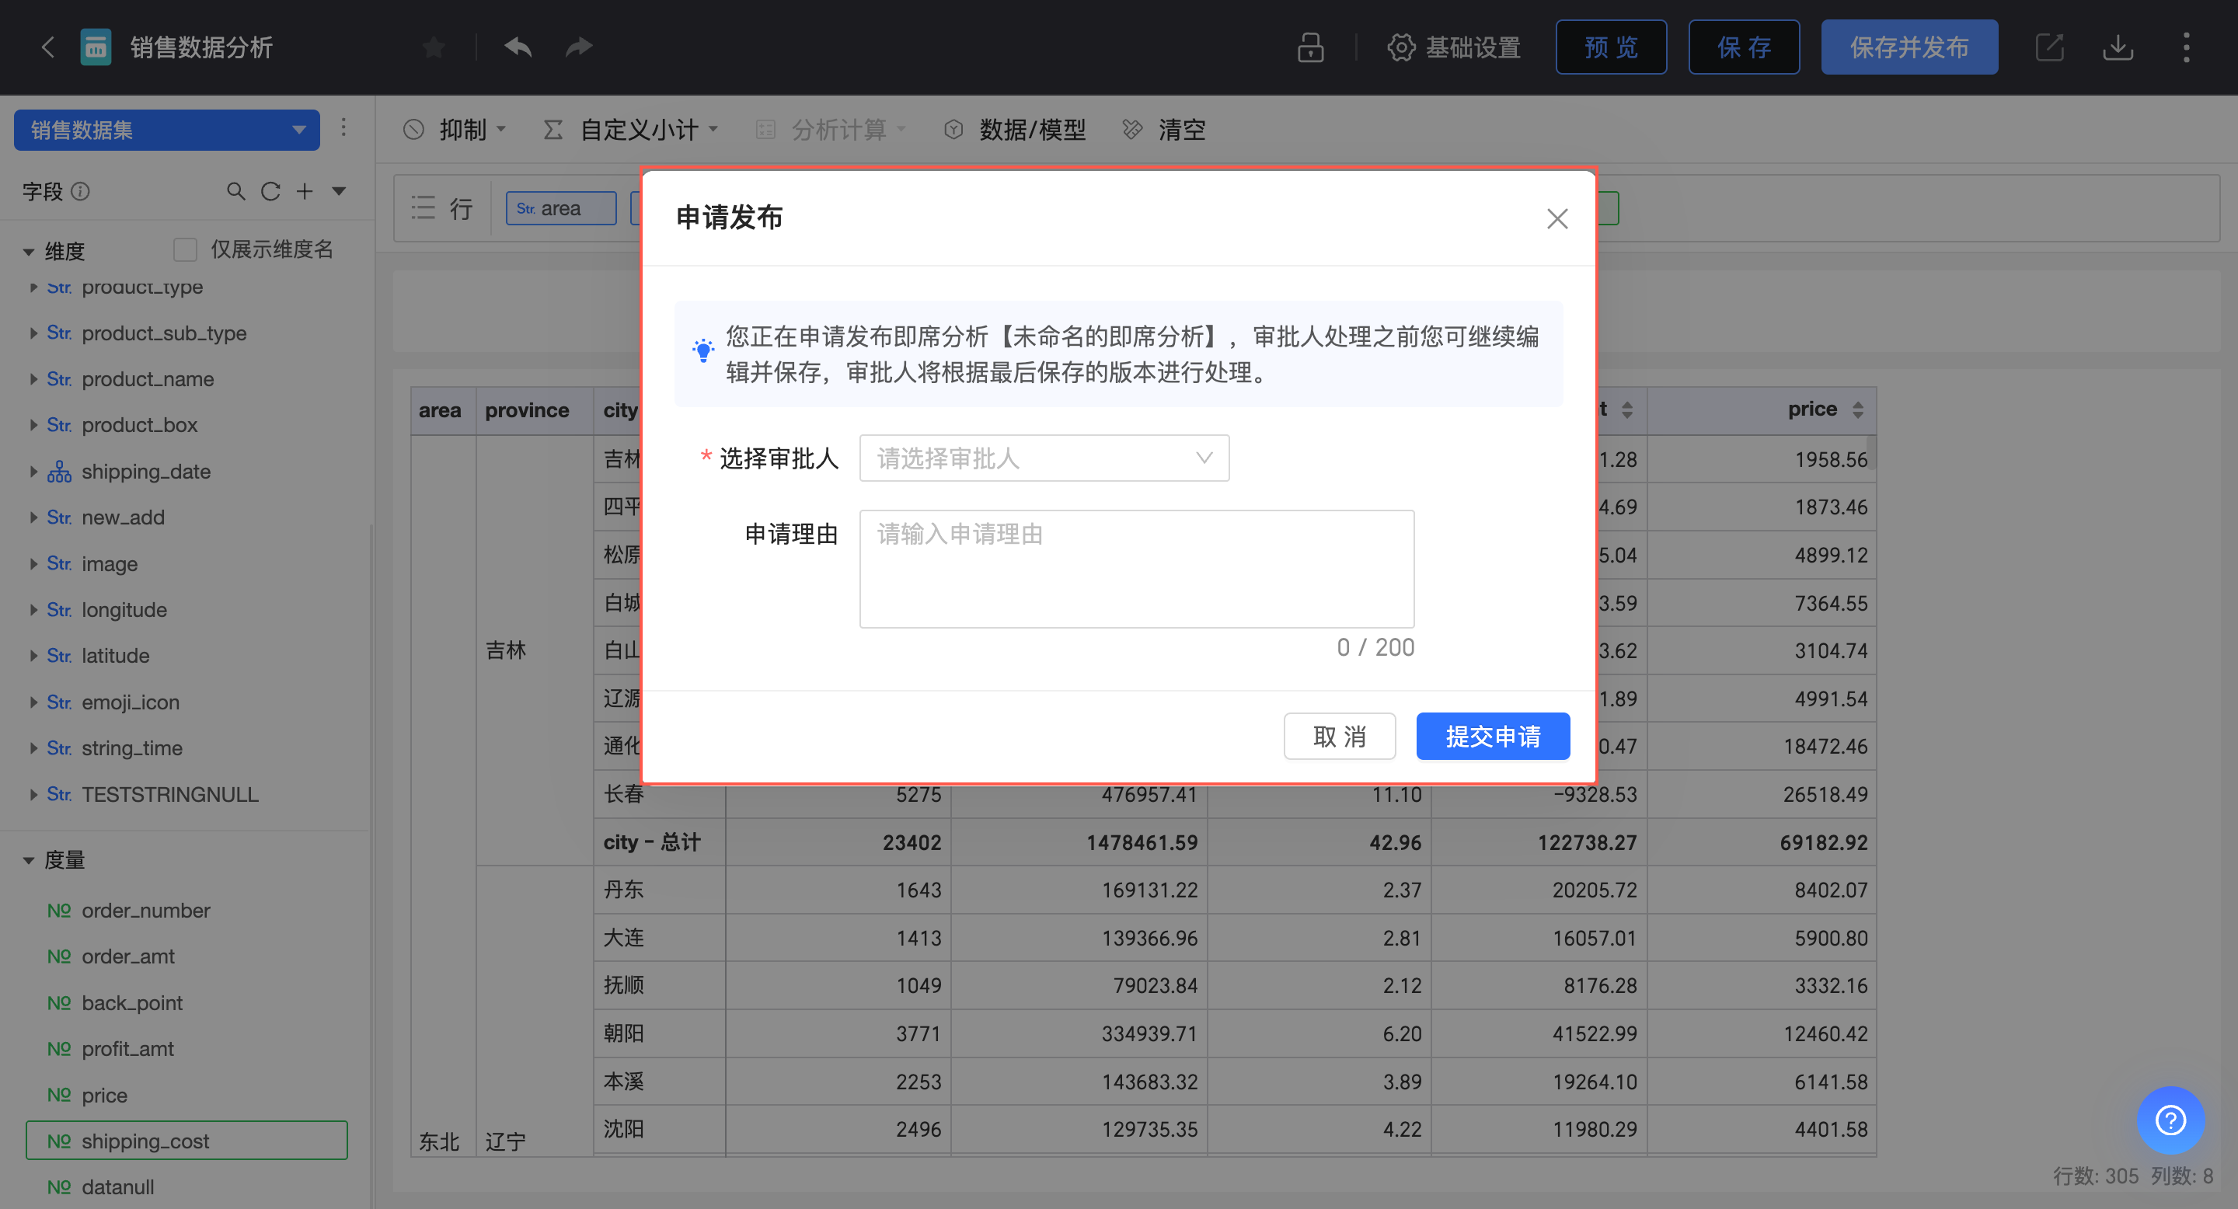The height and width of the screenshot is (1209, 2238).
Task: Click the undo arrow icon
Action: (518, 47)
